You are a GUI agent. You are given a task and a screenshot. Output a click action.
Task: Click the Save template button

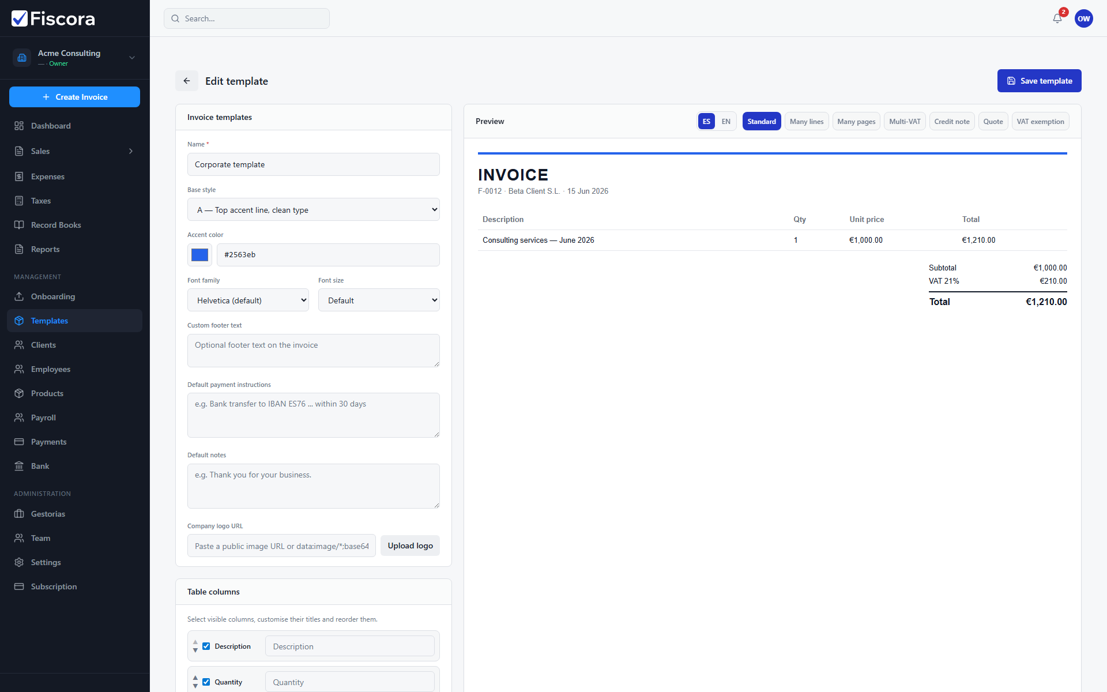(1039, 81)
